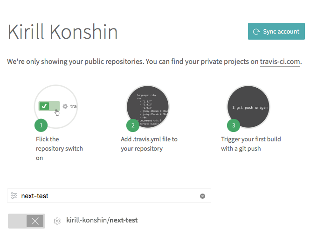Click the .travis.yml code illustration
Image resolution: width=310 pixels, height=236 pixels.
click(x=148, y=106)
